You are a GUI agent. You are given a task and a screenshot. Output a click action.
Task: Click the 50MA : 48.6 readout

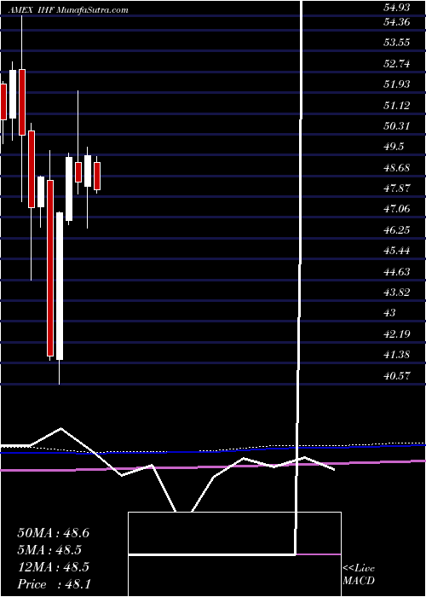53,533
